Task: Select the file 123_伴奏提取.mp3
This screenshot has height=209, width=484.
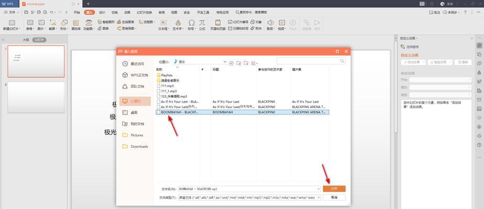Action: (x=172, y=96)
